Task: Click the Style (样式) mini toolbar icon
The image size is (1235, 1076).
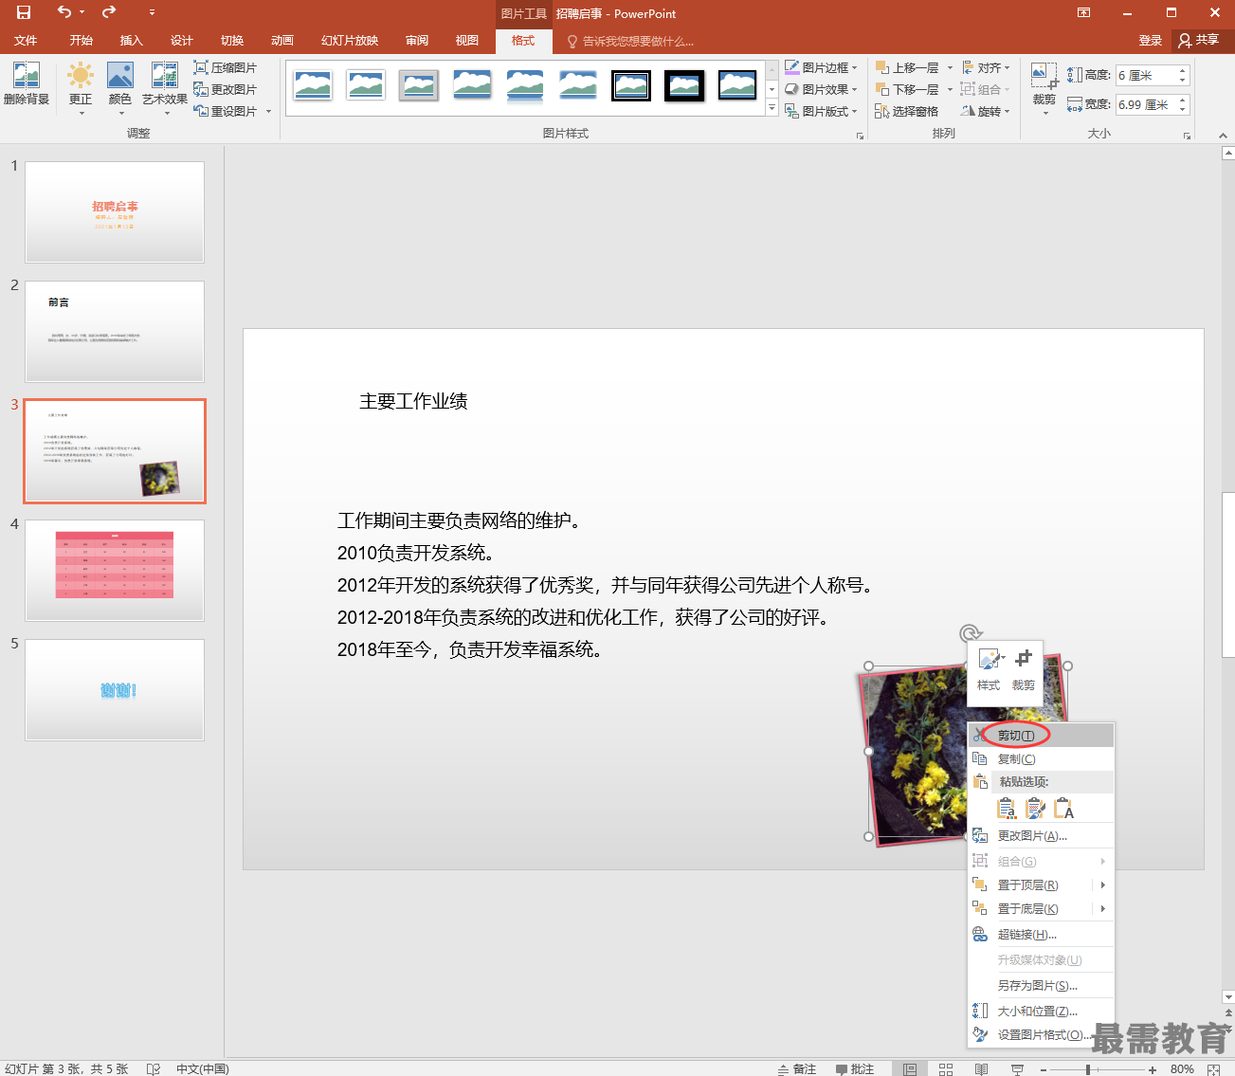Action: point(989,670)
